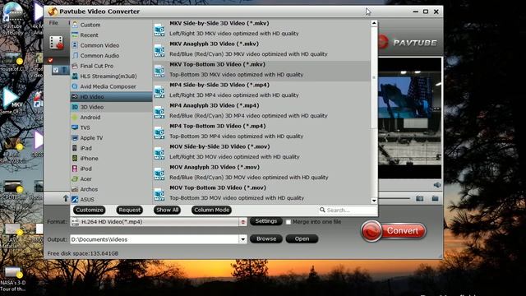Screen dimensions: 526x296
Task: Expand the Output folder dropdown
Action: (x=243, y=239)
